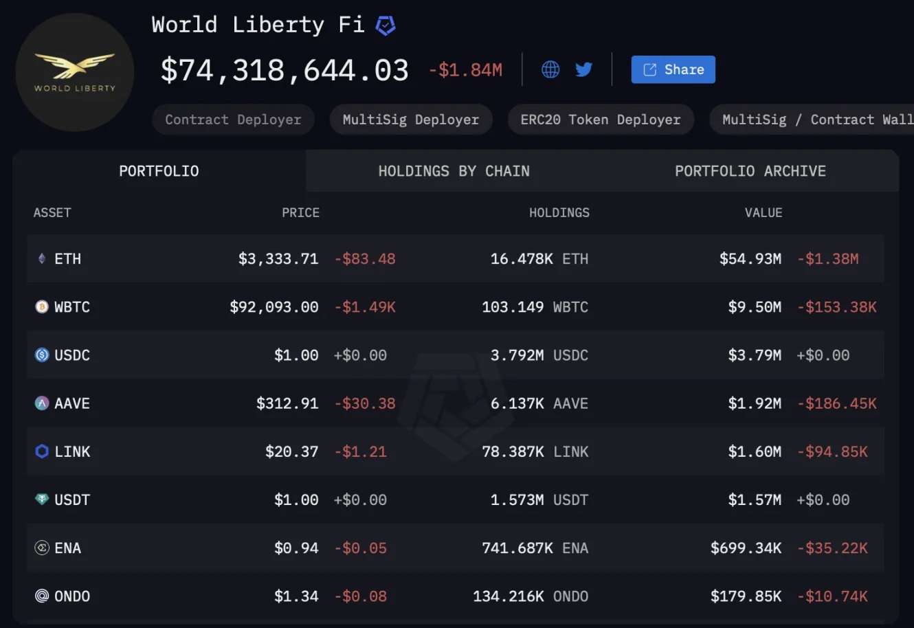Click the Tether USDT token icon
Image resolution: width=914 pixels, height=628 pixels.
(42, 500)
